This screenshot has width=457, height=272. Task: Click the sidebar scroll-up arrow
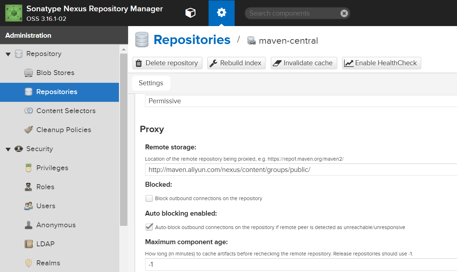coord(124,49)
